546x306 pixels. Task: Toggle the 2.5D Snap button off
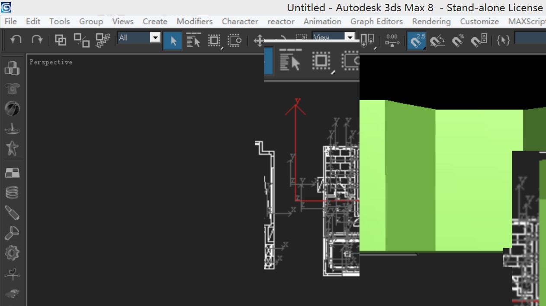point(416,40)
